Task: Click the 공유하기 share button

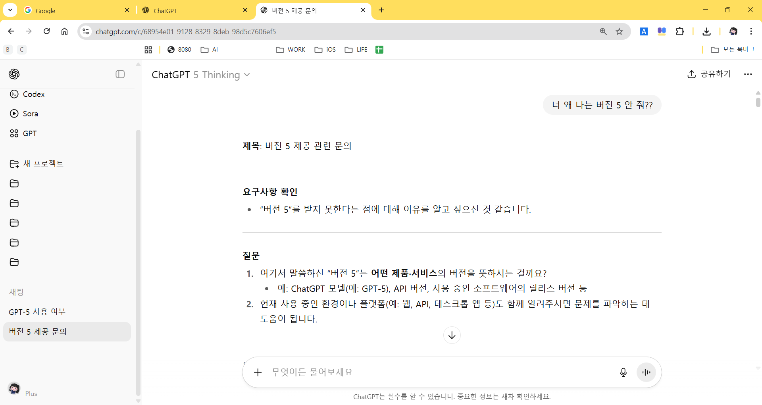Action: [x=709, y=74]
